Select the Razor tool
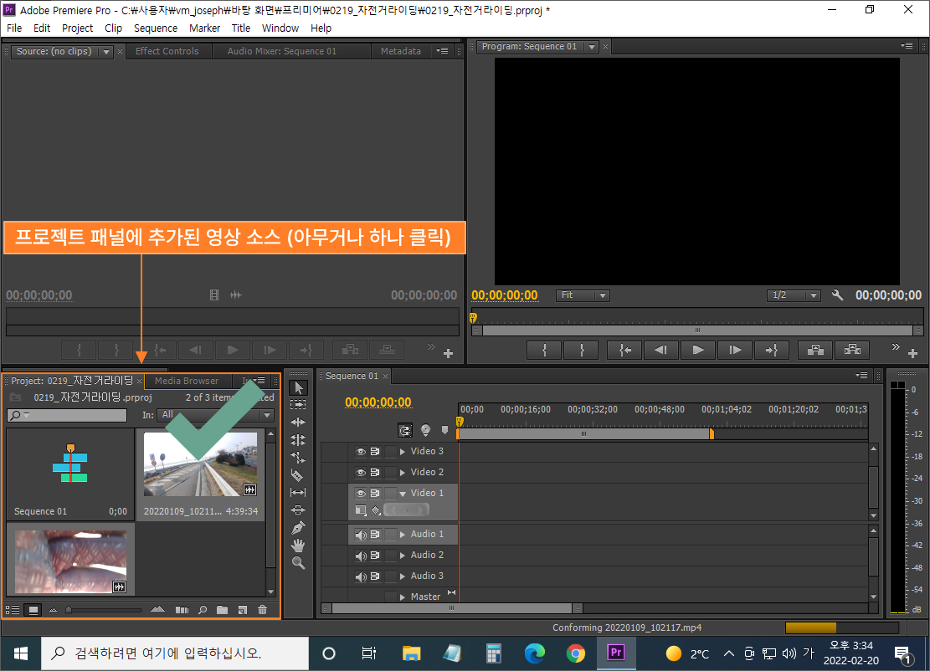The height and width of the screenshot is (671, 930). (x=298, y=474)
